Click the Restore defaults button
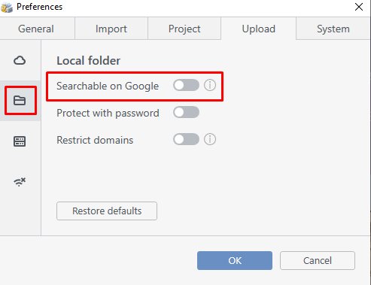Screen dimensions: 371x285 tap(107, 211)
